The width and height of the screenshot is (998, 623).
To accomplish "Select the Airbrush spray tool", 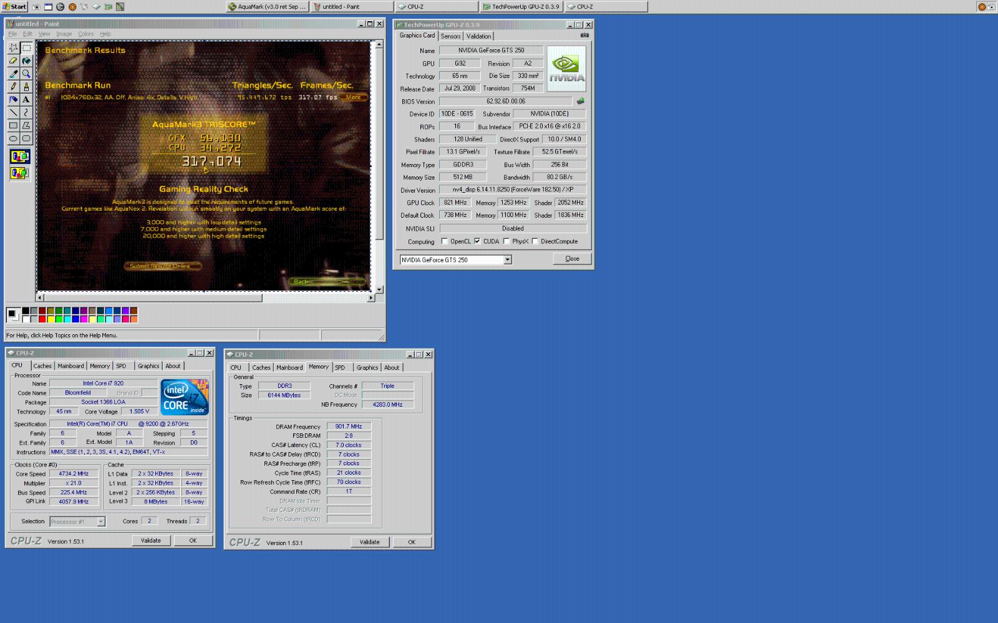I will (x=13, y=100).
